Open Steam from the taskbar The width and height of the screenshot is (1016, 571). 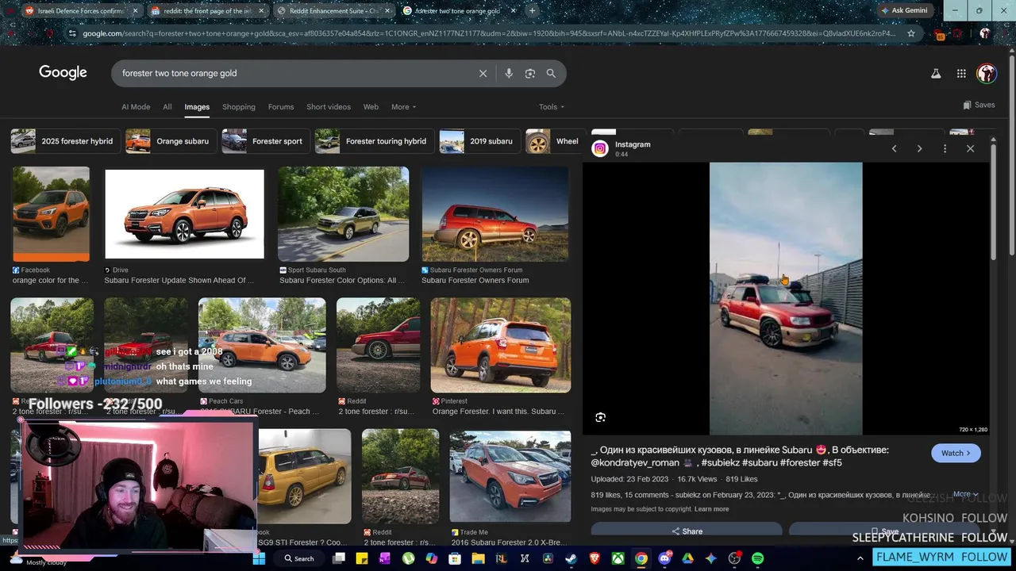click(571, 558)
